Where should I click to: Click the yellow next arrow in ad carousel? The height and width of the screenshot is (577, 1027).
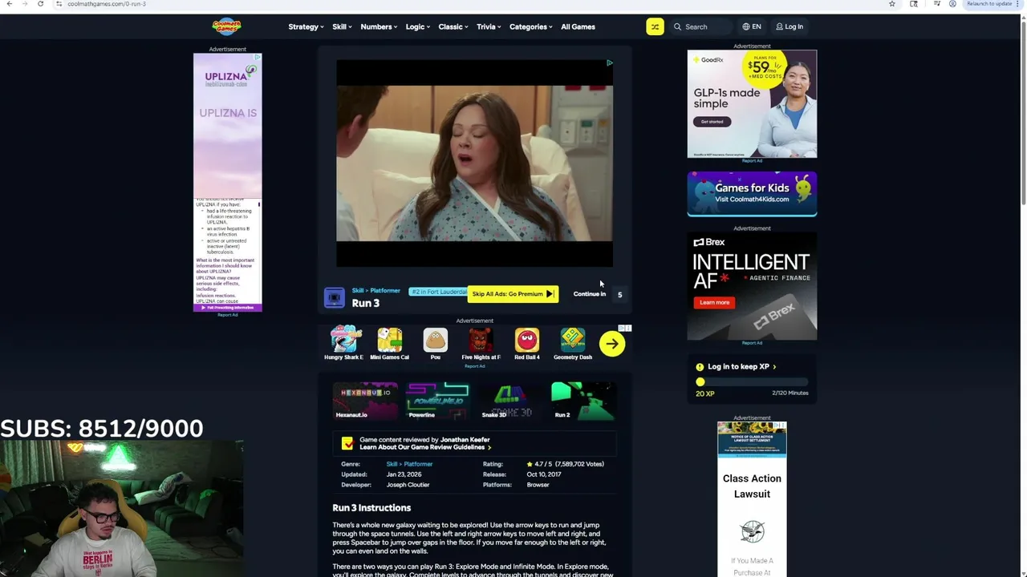pyautogui.click(x=612, y=344)
